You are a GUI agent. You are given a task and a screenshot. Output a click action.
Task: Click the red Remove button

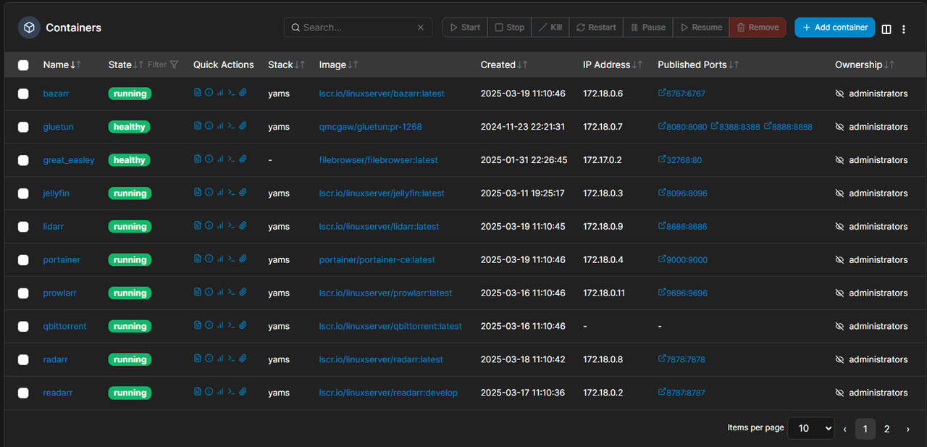pyautogui.click(x=758, y=28)
